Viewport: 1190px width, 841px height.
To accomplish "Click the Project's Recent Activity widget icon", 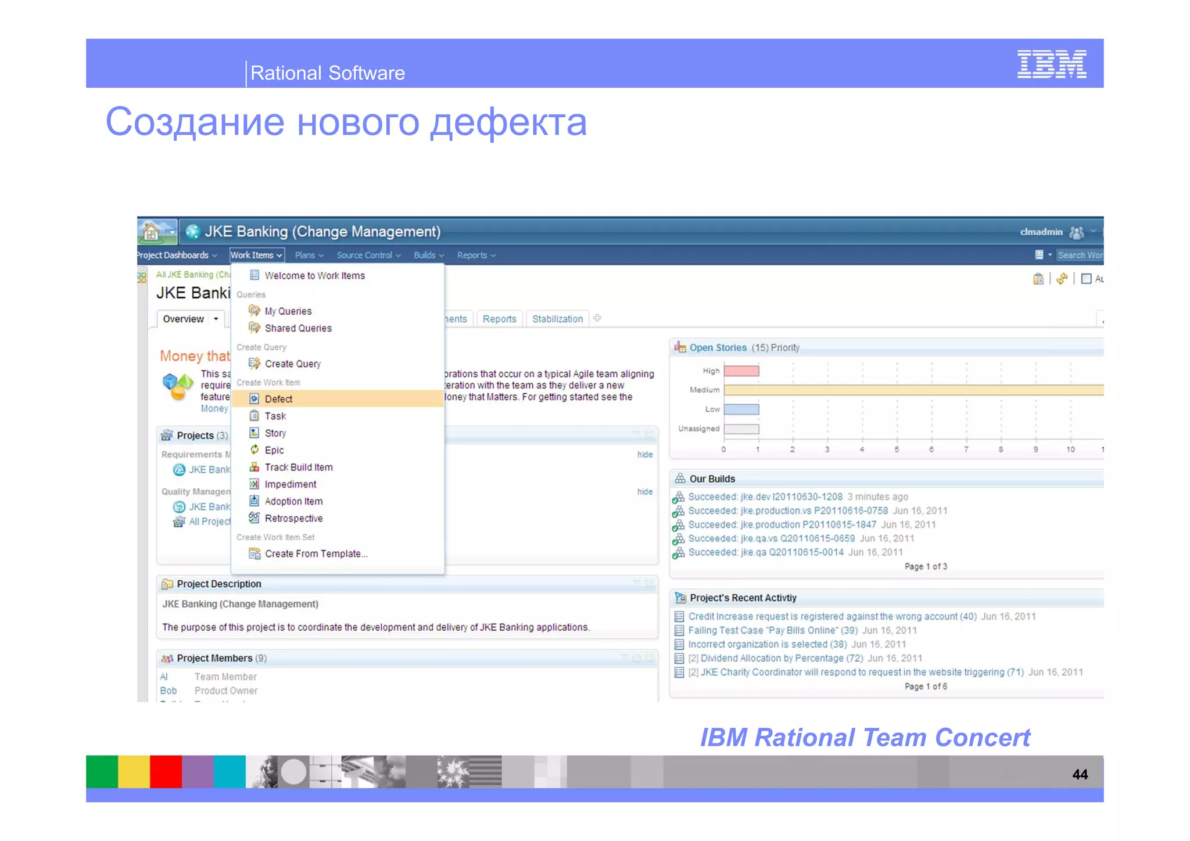I will pyautogui.click(x=680, y=598).
